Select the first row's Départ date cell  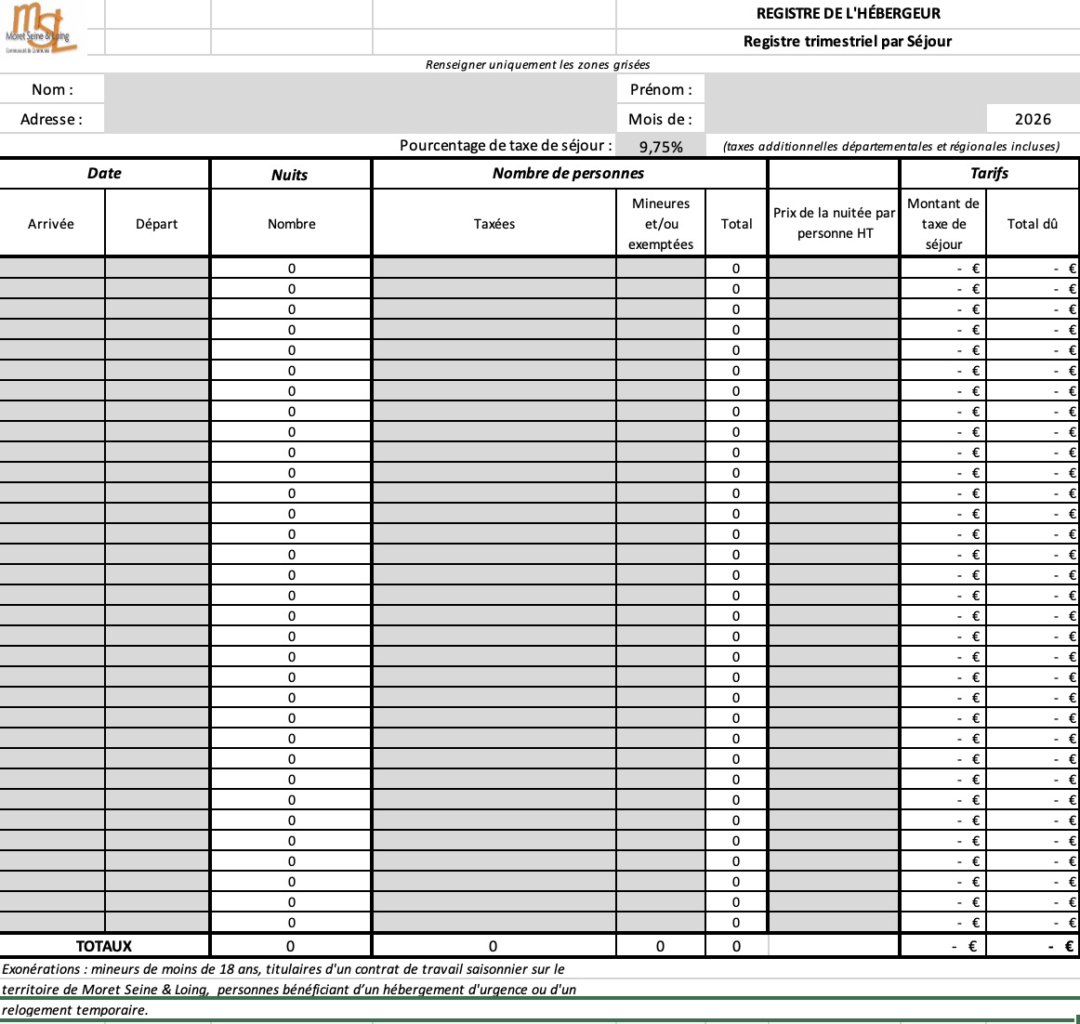[x=156, y=269]
